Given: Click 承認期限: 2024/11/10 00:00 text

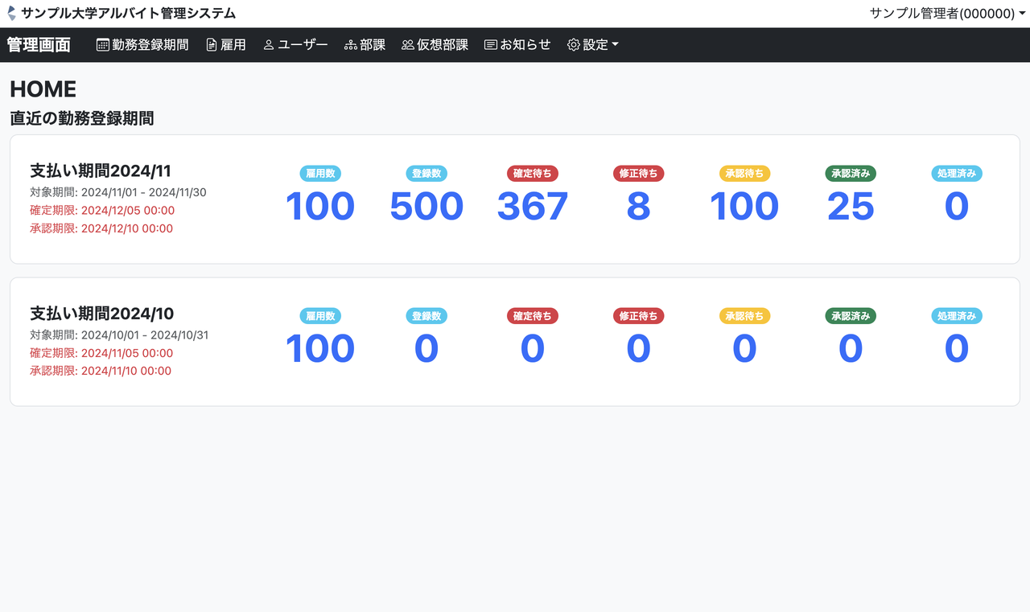Looking at the screenshot, I should (101, 371).
